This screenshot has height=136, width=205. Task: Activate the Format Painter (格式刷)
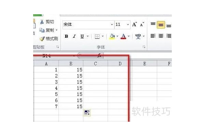49,39
